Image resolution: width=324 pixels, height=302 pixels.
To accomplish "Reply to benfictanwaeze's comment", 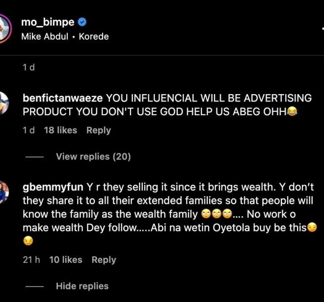I will (x=99, y=130).
